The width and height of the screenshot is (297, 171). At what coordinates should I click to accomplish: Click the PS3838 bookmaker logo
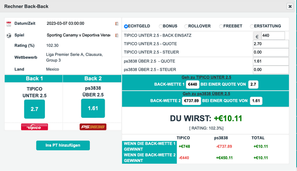(x=93, y=127)
